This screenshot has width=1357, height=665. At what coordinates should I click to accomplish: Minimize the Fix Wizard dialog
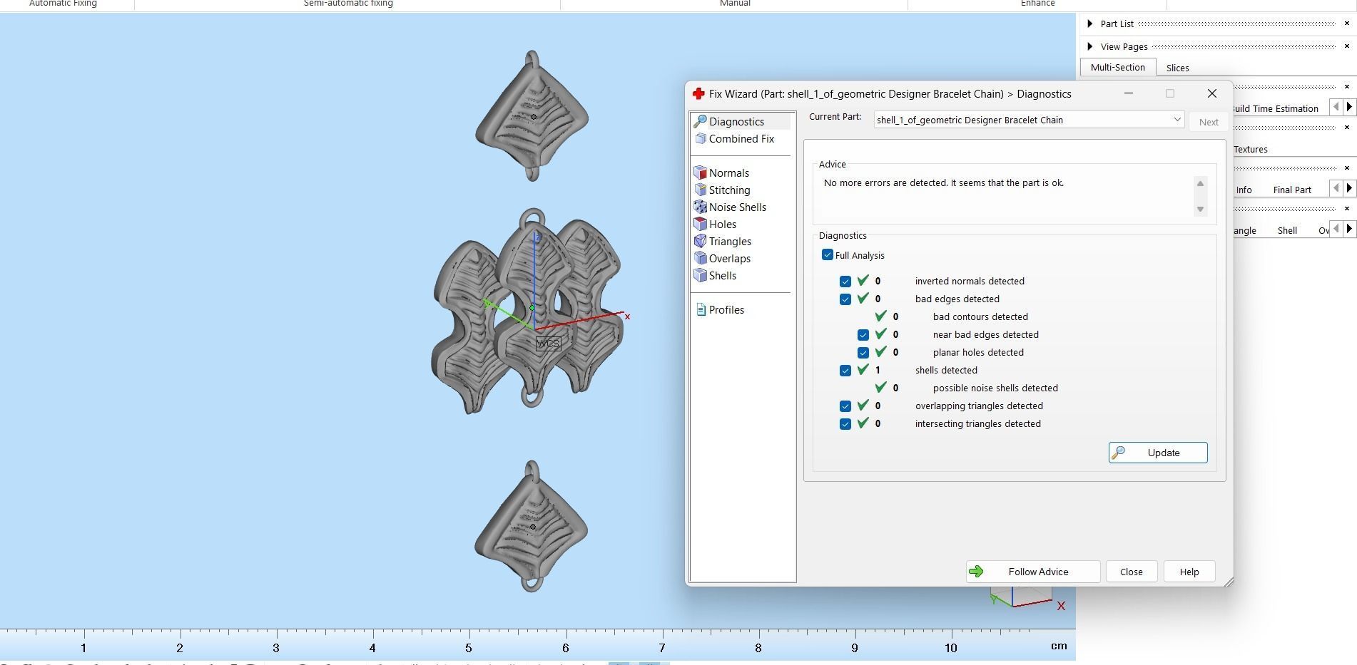[1128, 93]
